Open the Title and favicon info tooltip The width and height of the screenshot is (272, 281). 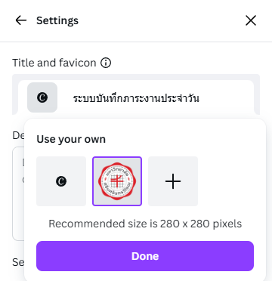(106, 63)
